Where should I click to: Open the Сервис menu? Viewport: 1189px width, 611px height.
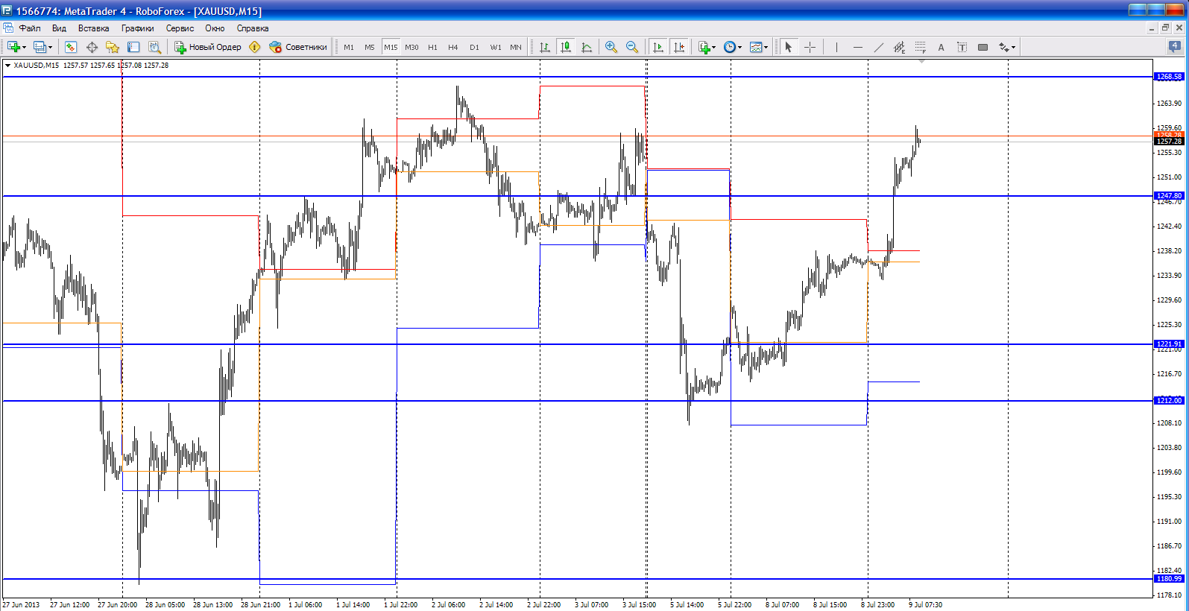(x=180, y=28)
